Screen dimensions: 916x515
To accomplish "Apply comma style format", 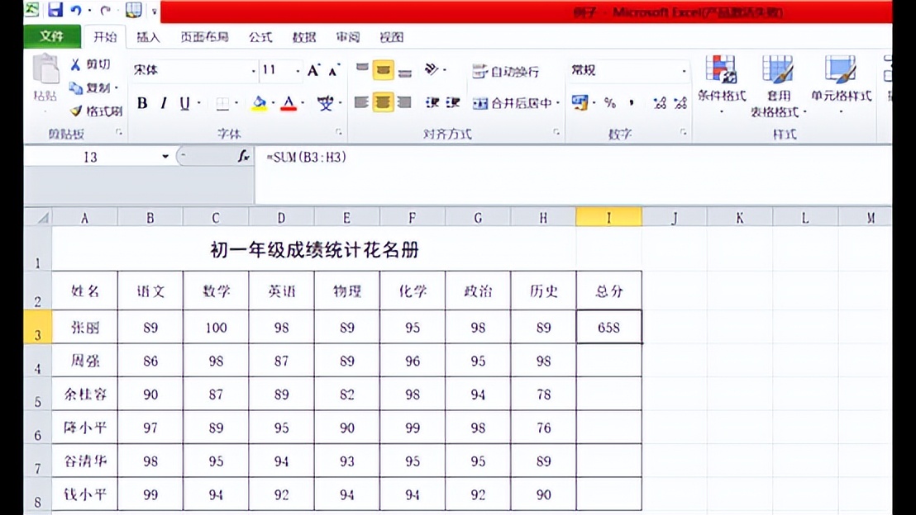I will pyautogui.click(x=632, y=103).
